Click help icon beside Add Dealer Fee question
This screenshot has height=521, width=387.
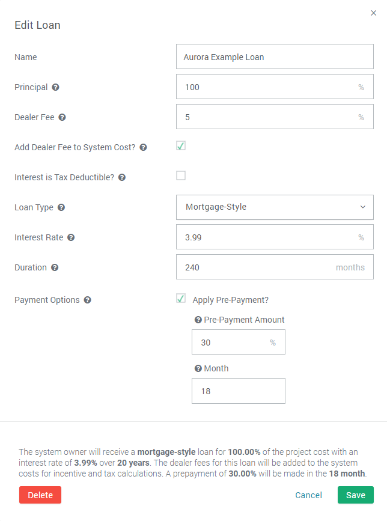(x=143, y=147)
